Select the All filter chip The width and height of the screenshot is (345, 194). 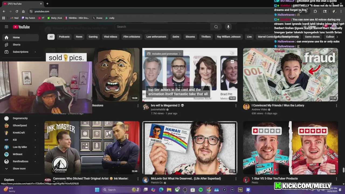coord(51,37)
